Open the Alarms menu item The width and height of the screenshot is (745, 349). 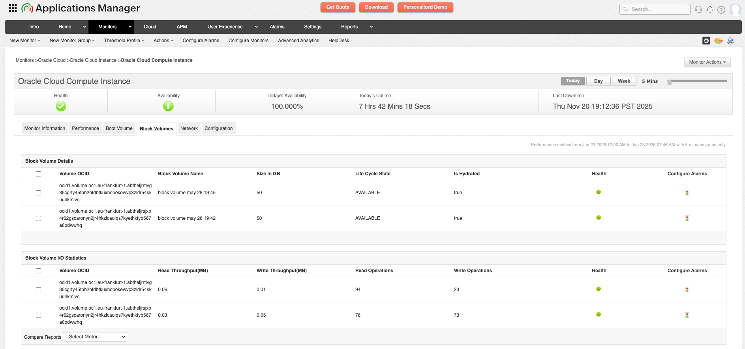(277, 27)
